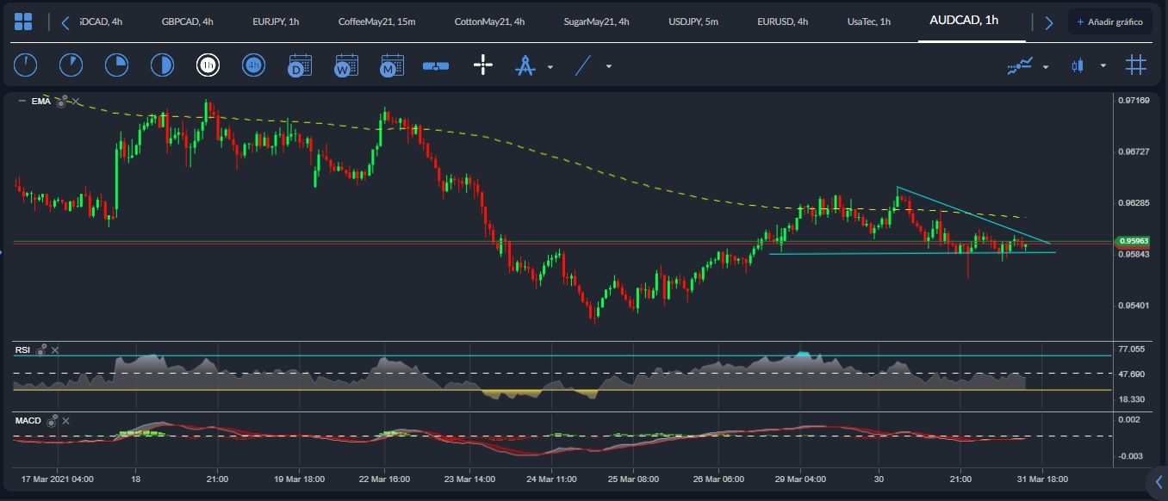Open EMA indicator settings gear
1168x501 pixels.
coord(61,101)
